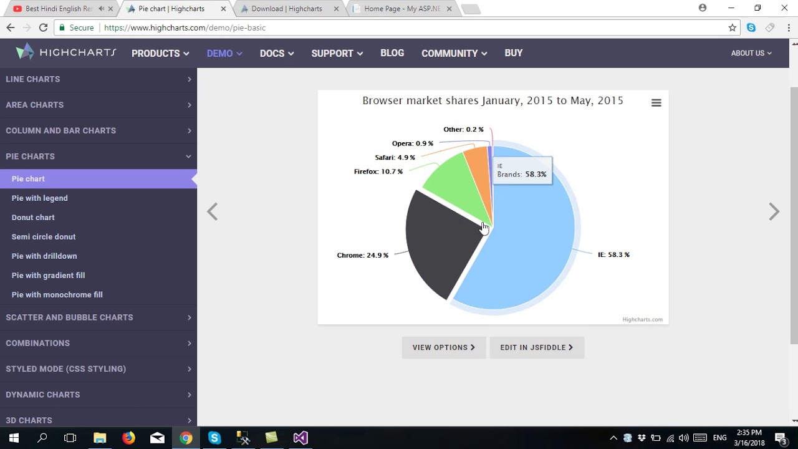
Task: Go to the Buy page
Action: (x=514, y=53)
